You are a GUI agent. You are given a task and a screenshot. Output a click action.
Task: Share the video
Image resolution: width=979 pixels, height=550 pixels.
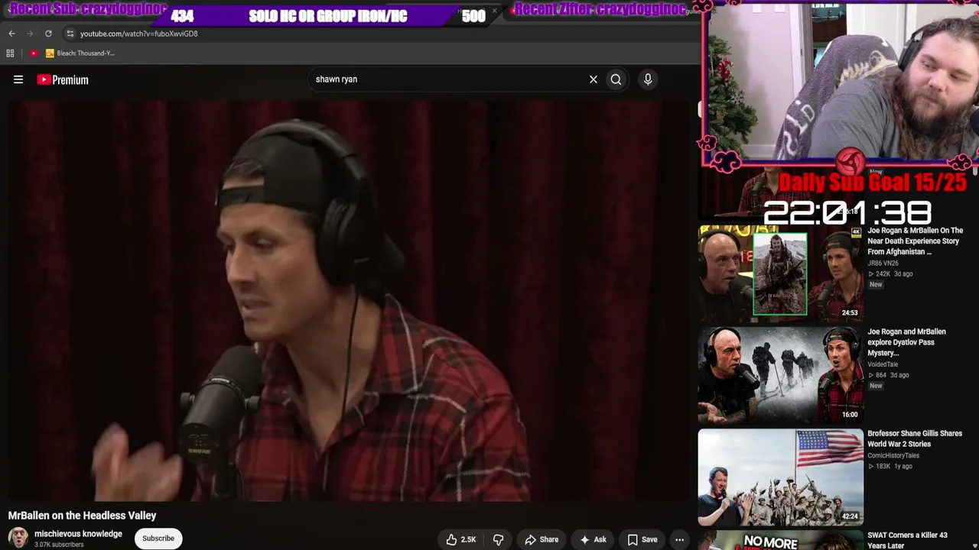(542, 539)
